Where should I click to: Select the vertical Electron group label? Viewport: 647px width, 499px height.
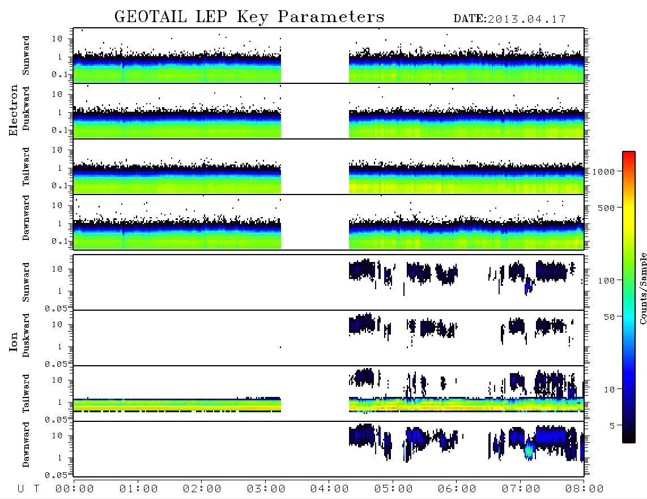click(x=14, y=111)
